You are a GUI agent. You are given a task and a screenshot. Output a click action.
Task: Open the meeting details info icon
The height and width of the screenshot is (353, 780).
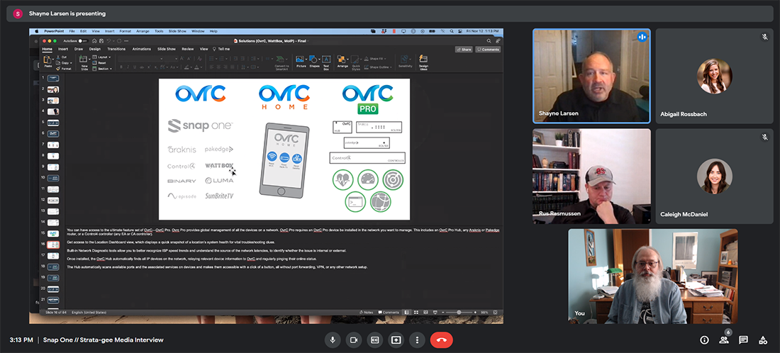click(704, 340)
